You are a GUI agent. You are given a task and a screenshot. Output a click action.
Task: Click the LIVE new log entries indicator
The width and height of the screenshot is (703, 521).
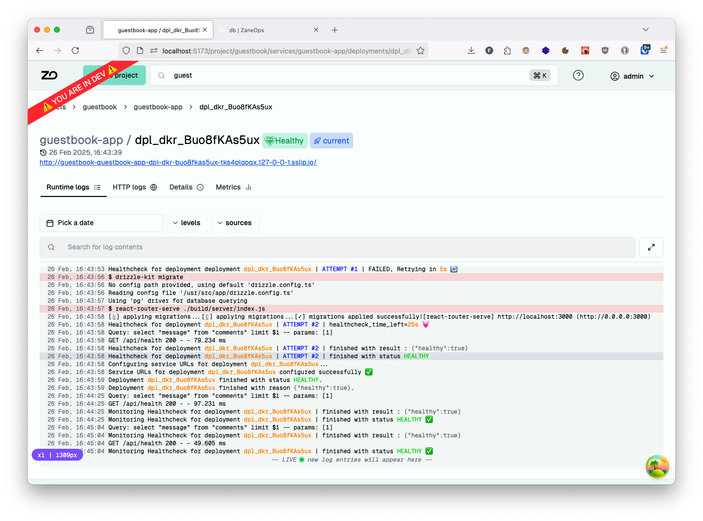352,460
